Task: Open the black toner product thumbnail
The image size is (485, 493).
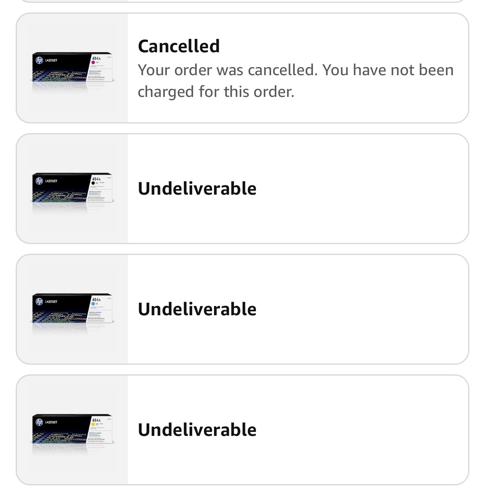Action: pos(72,189)
